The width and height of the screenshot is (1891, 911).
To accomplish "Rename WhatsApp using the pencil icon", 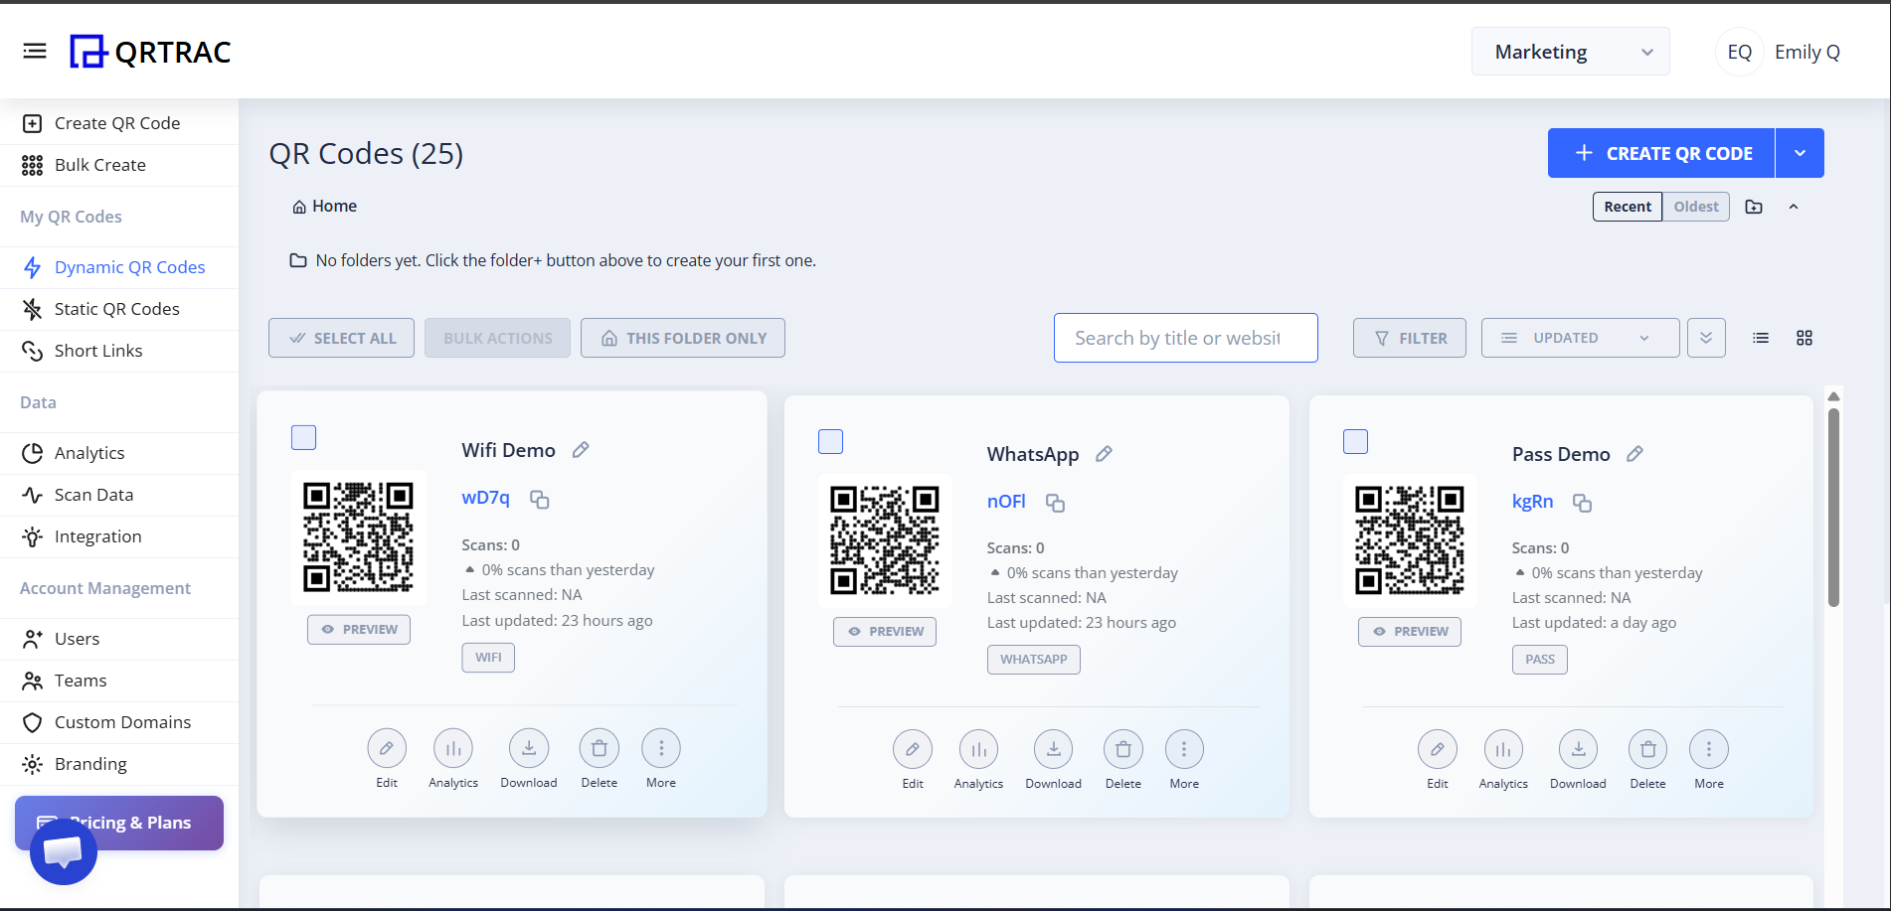I will tap(1104, 454).
